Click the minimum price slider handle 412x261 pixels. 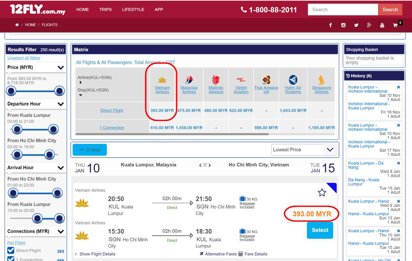tap(11, 91)
